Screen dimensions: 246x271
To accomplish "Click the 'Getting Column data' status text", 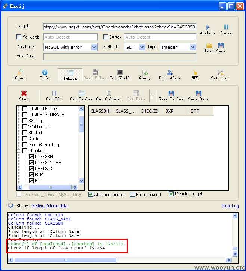I will tap(49, 206).
